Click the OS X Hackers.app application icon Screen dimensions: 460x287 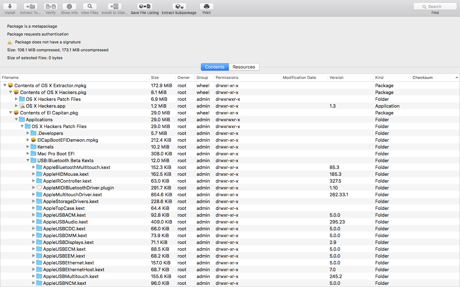(x=22, y=106)
